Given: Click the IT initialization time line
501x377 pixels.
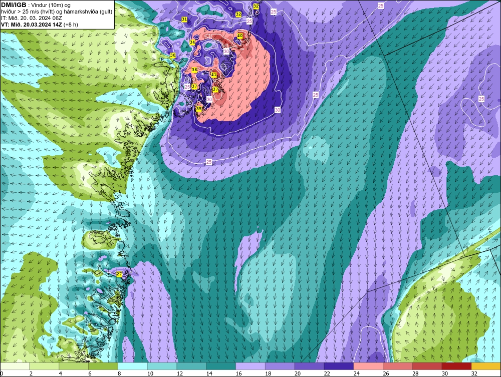Looking at the screenshot, I should coord(31,18).
